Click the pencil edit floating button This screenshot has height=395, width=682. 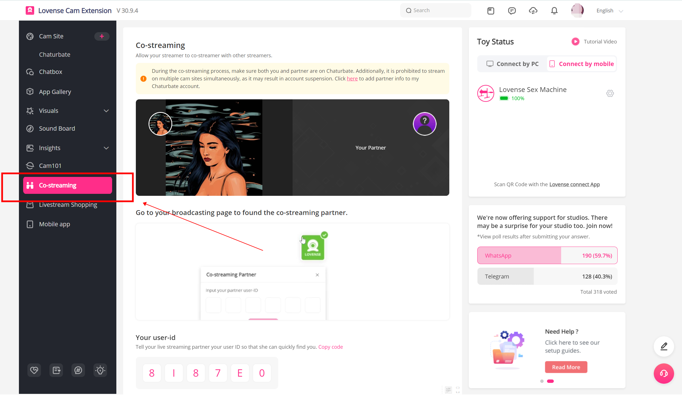point(664,346)
